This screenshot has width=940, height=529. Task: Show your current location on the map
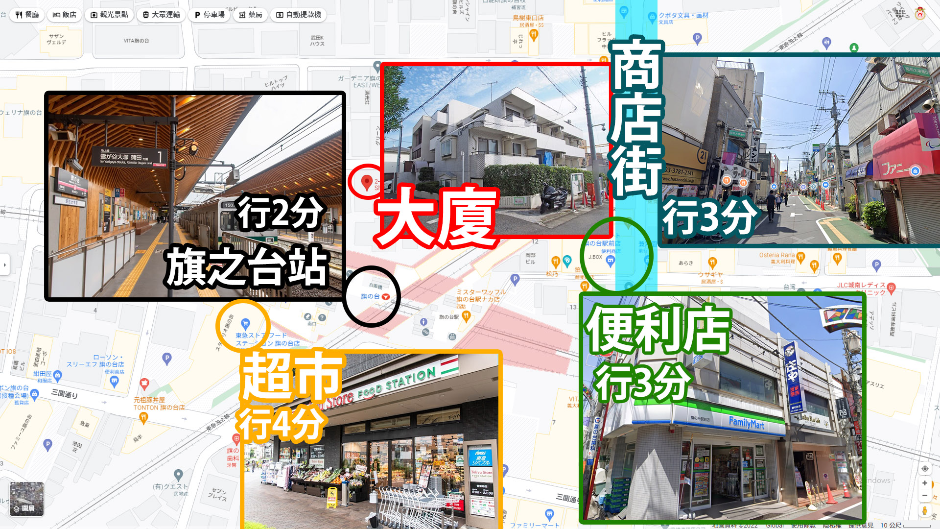coord(925,469)
